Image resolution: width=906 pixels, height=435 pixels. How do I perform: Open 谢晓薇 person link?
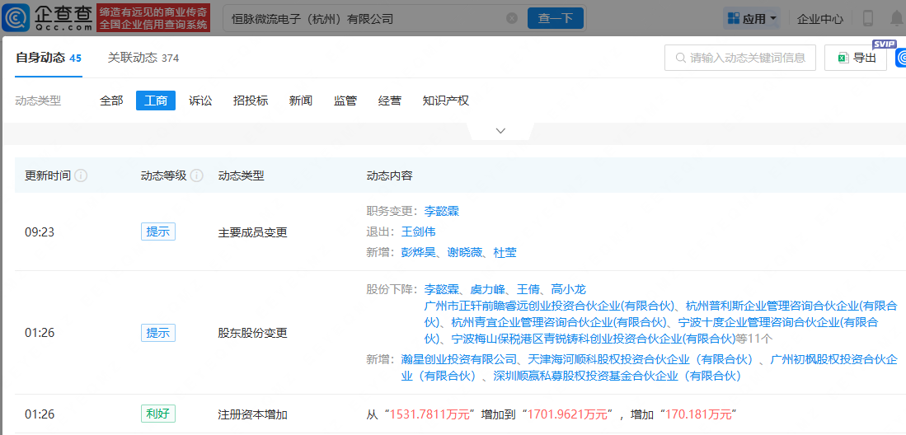pos(465,252)
